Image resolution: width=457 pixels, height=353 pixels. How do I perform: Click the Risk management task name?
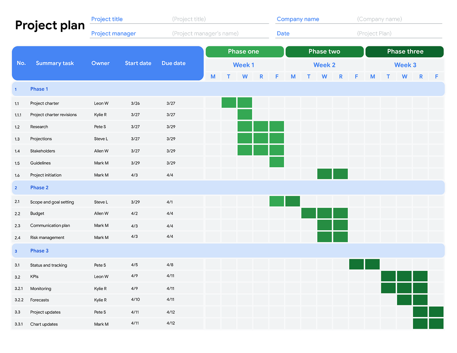[x=47, y=237]
